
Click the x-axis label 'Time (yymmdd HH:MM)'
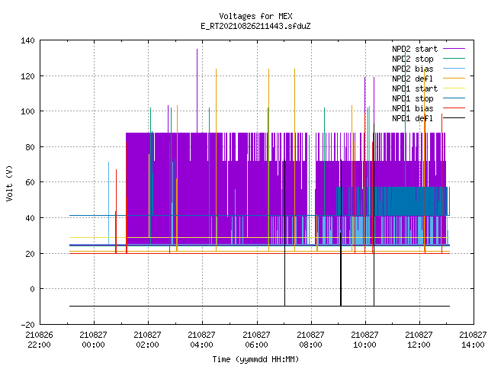255,359
